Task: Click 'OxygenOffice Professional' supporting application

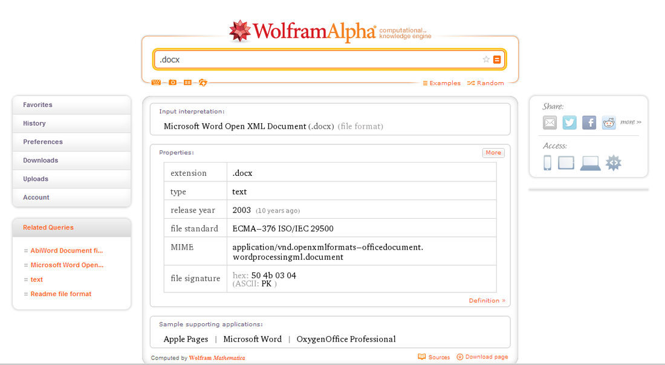Action: pyautogui.click(x=346, y=339)
